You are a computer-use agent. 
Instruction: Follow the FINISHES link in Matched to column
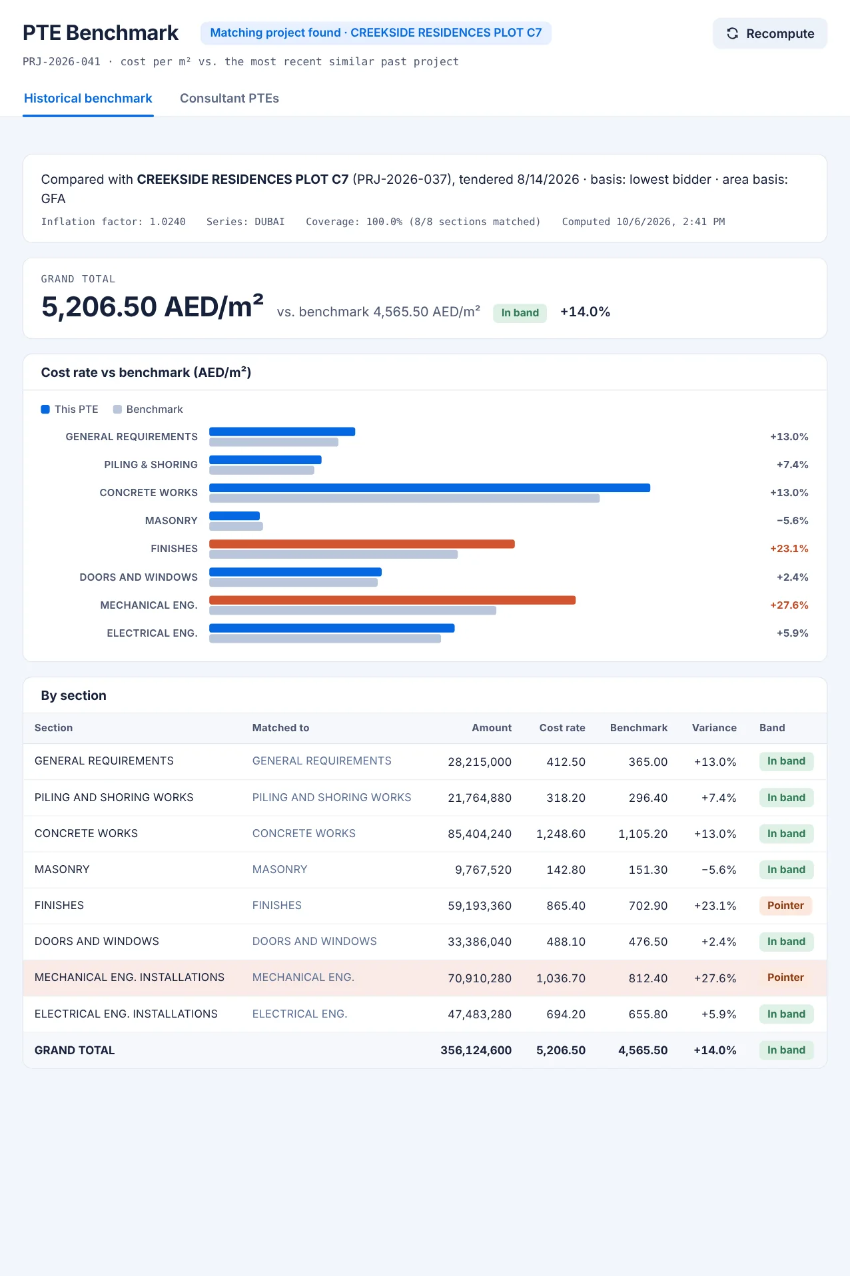point(277,906)
